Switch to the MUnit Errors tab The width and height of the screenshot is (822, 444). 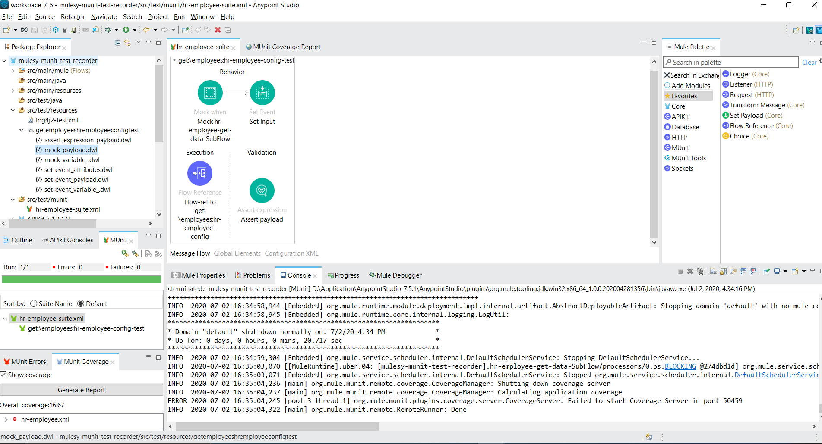[x=25, y=362]
